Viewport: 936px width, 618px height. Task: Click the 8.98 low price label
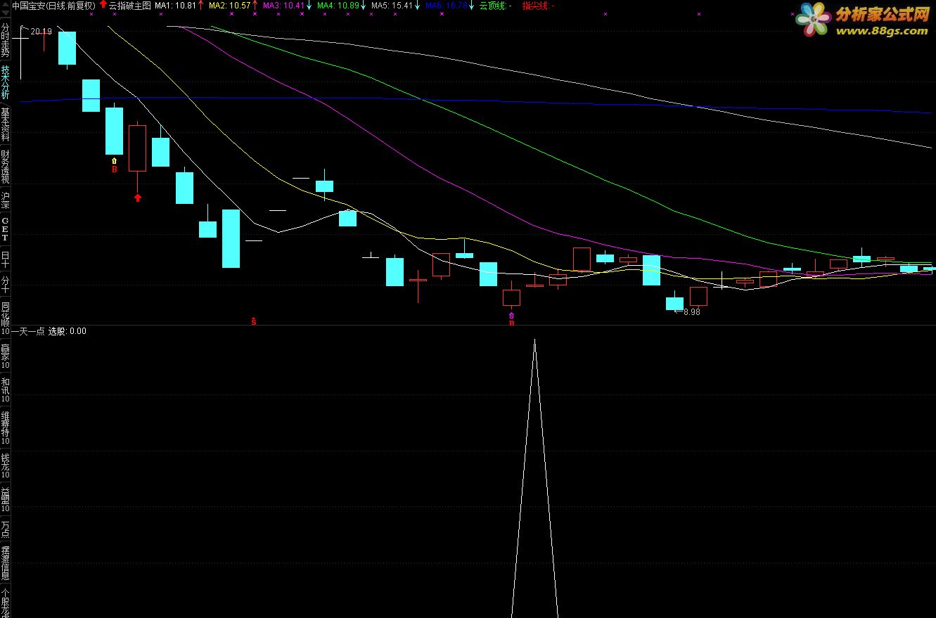coord(691,311)
